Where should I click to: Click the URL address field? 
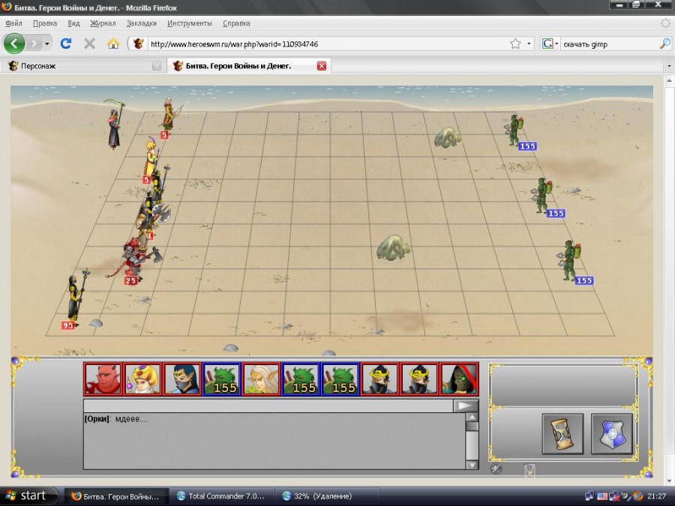point(327,43)
